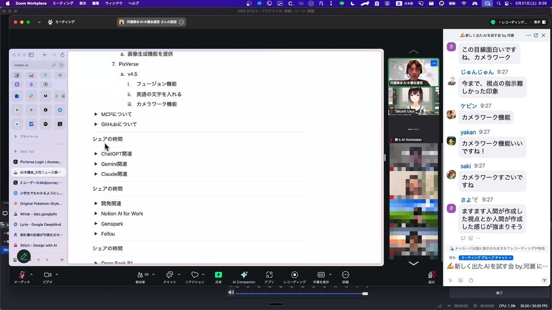Screen dimensions: 552x310
Task: Start video with the camera button
Action: [47, 275]
